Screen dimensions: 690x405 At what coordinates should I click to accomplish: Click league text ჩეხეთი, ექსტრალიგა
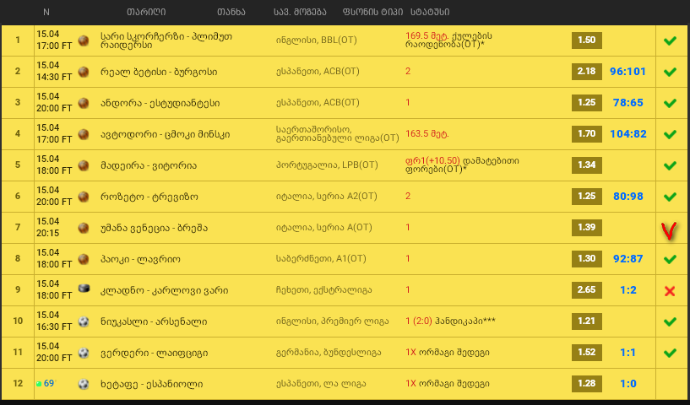tap(323, 289)
